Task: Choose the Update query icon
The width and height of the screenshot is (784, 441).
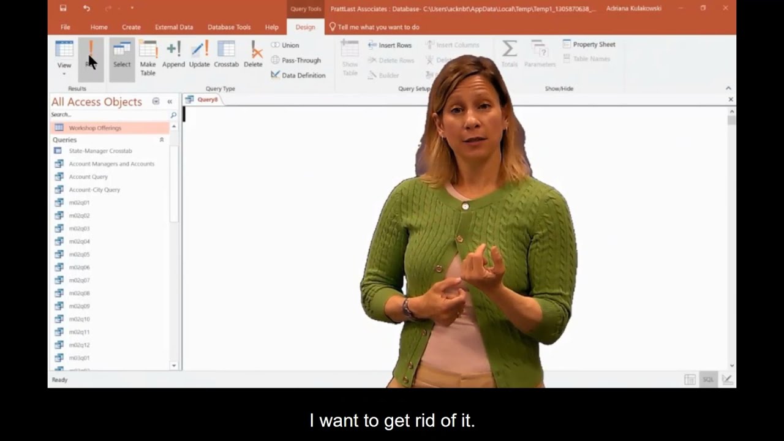Action: 199,50
